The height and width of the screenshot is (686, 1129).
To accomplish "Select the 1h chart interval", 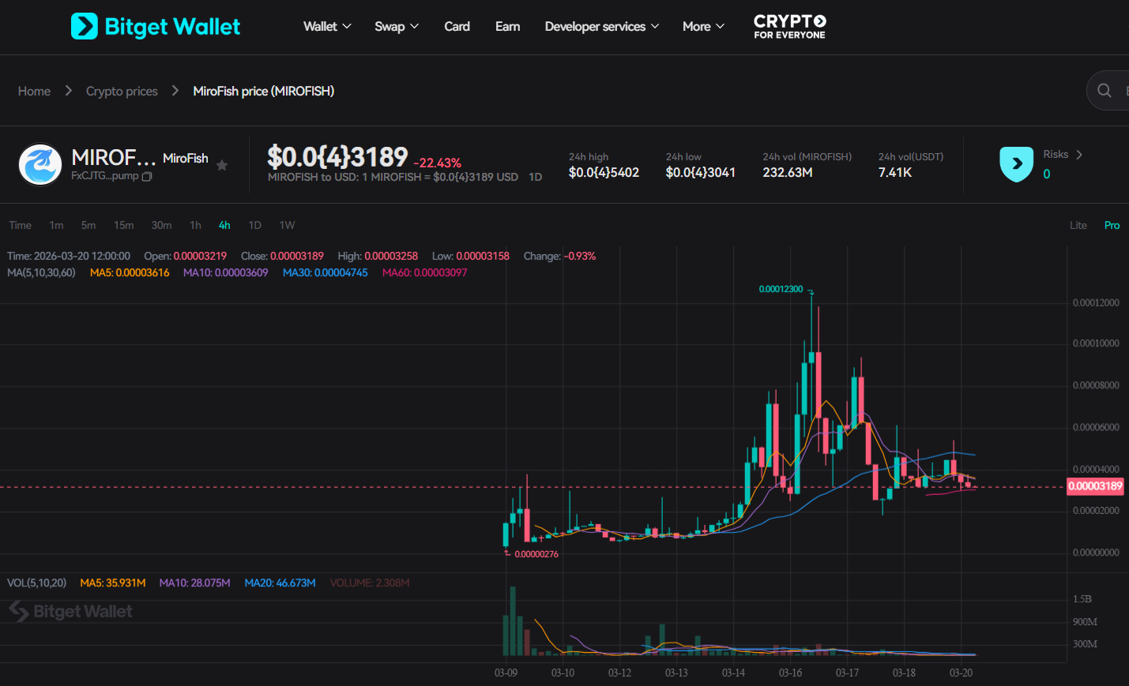I will (195, 225).
